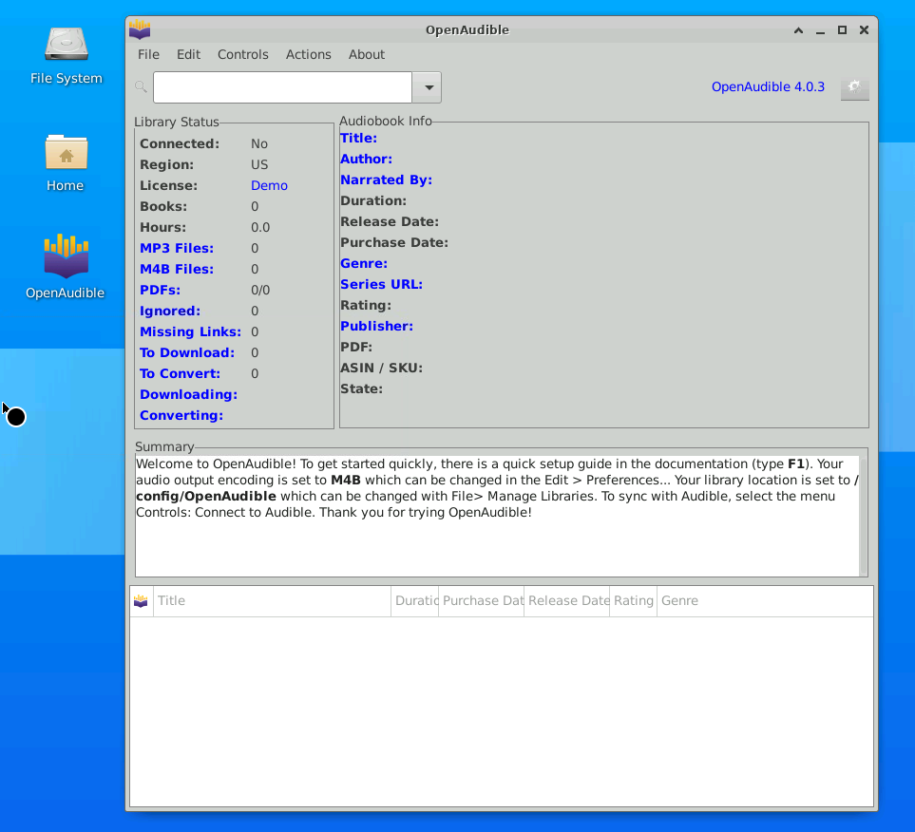Click the To Convert link
This screenshot has height=832, width=915.
180,373
